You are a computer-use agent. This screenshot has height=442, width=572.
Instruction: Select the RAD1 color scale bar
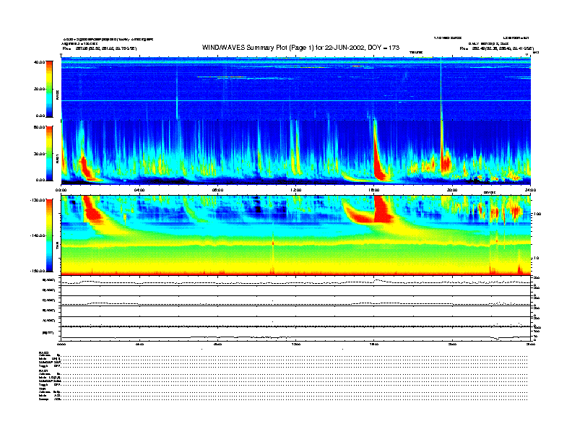49,153
